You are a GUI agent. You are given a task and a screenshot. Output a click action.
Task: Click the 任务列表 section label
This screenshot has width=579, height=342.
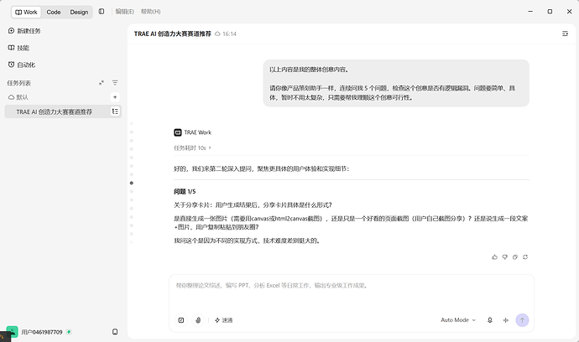[x=18, y=83]
